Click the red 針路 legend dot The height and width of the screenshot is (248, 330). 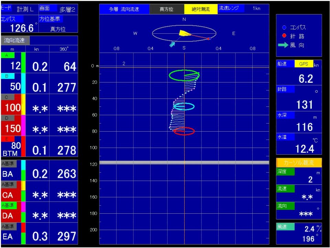click(284, 36)
